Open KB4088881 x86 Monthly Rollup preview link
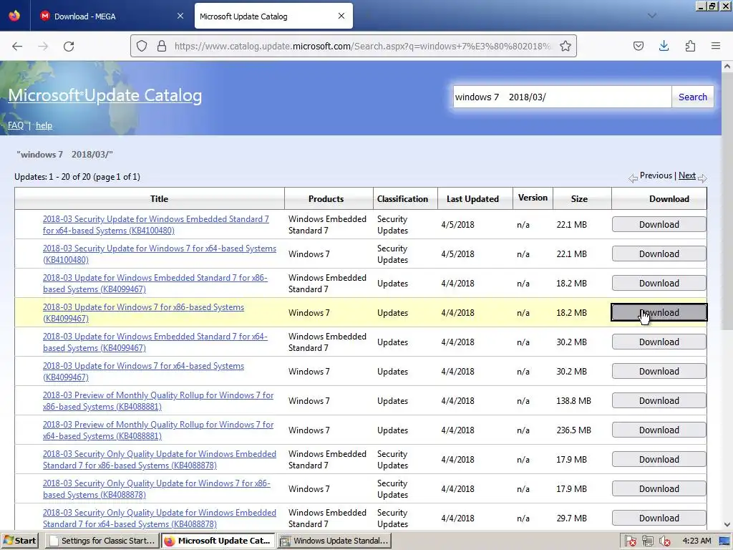 [158, 401]
